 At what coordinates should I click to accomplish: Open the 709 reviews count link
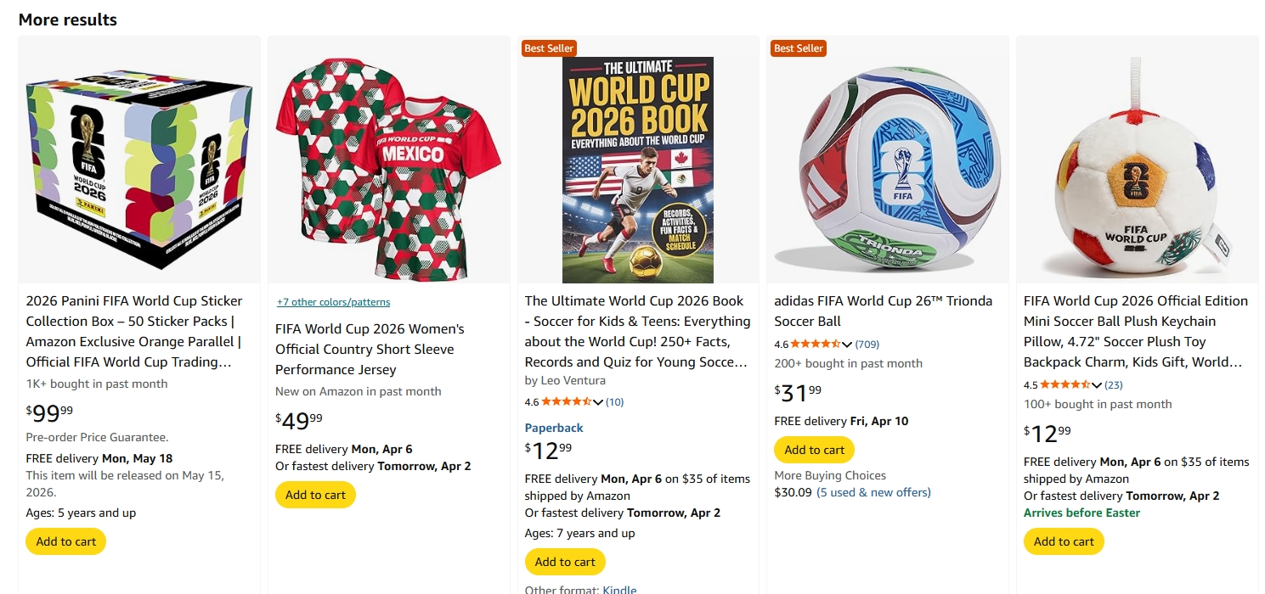point(867,344)
